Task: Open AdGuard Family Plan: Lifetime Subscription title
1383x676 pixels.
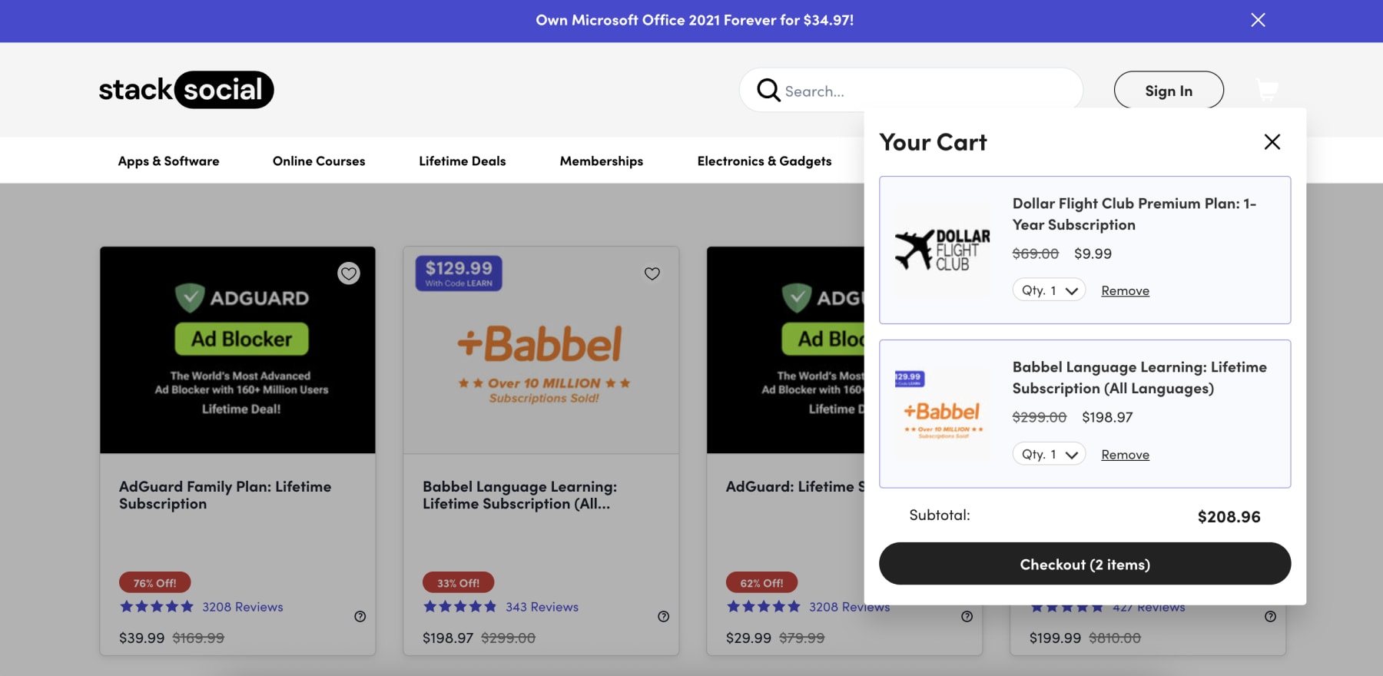Action: pyautogui.click(x=225, y=495)
